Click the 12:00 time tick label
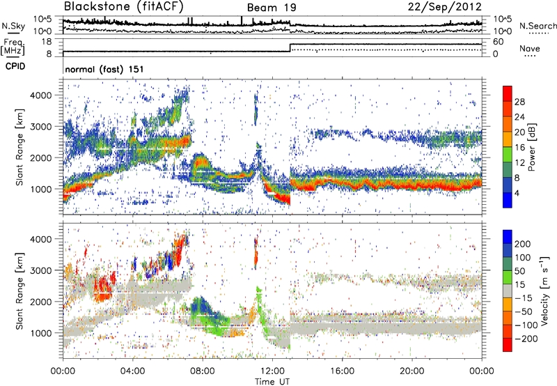 pos(272,371)
